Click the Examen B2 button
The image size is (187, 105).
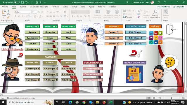click(x=114, y=38)
